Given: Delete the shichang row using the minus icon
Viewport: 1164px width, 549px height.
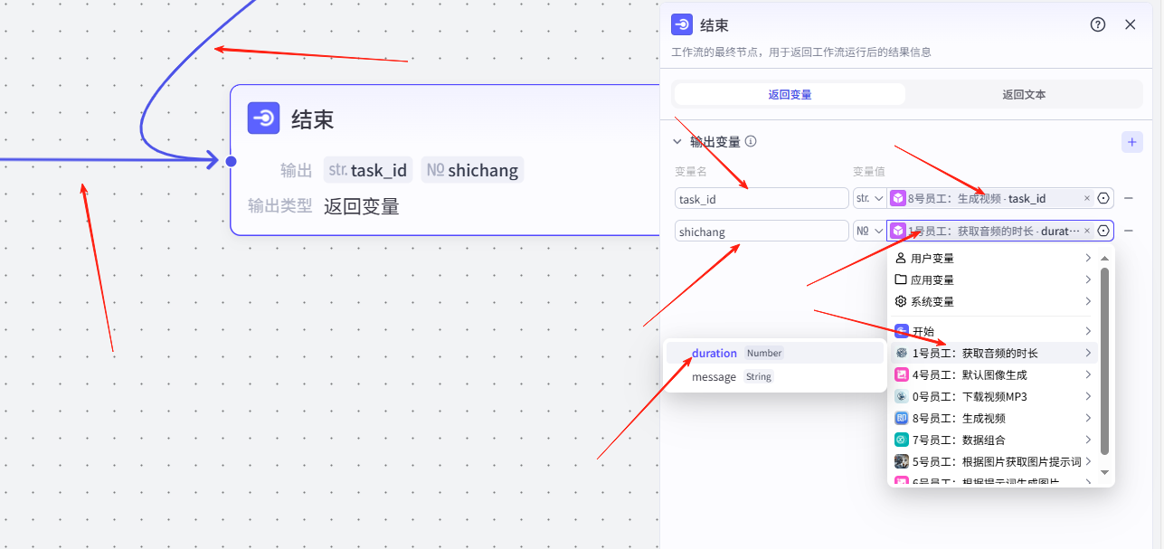Looking at the screenshot, I should click(x=1129, y=231).
